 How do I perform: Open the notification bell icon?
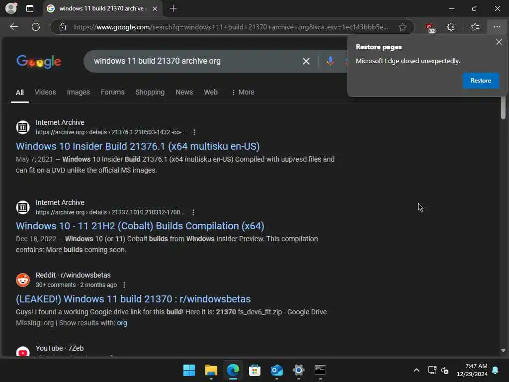coord(496,370)
